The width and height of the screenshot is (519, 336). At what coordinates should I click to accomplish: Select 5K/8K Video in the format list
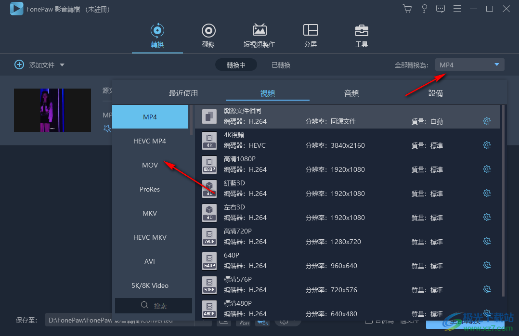(x=150, y=285)
